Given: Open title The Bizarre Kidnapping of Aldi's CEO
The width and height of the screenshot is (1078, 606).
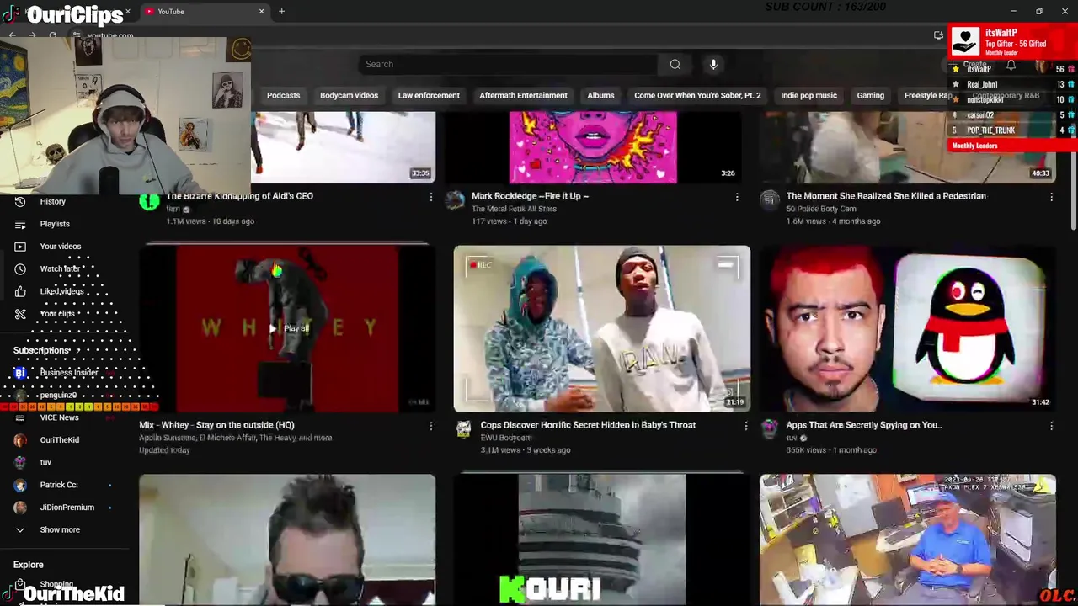Looking at the screenshot, I should pyautogui.click(x=239, y=196).
